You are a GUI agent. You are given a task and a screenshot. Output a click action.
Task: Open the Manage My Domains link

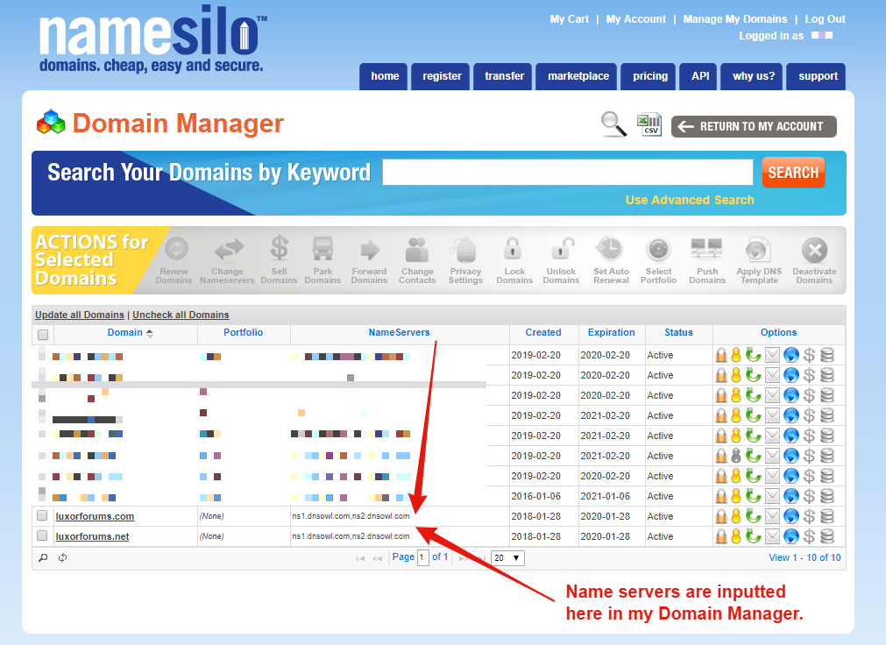click(x=735, y=19)
